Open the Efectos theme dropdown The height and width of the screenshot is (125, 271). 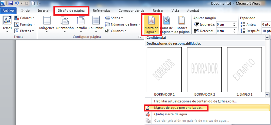pyautogui.click(x=24, y=31)
